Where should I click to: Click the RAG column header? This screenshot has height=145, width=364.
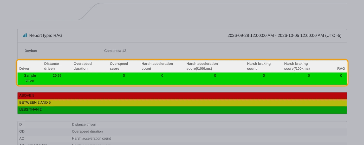(x=341, y=69)
